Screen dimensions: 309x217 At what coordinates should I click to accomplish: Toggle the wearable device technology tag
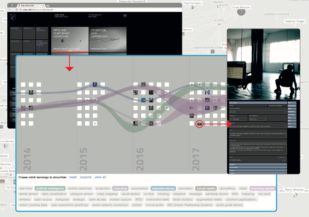pyautogui.click(x=163, y=188)
